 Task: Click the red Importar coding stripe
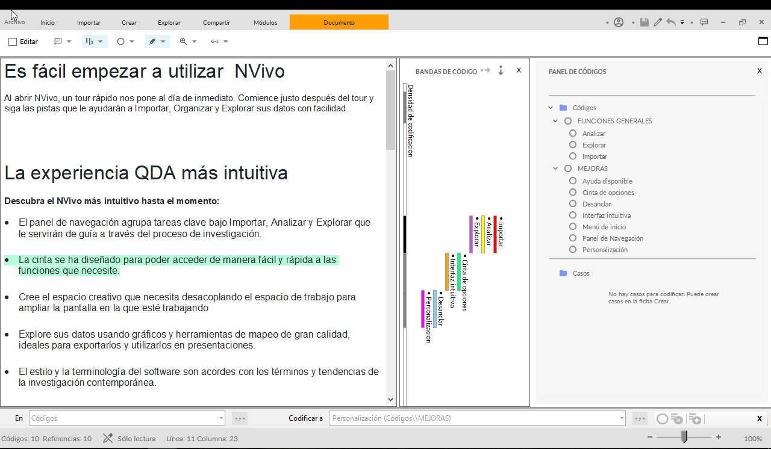495,234
